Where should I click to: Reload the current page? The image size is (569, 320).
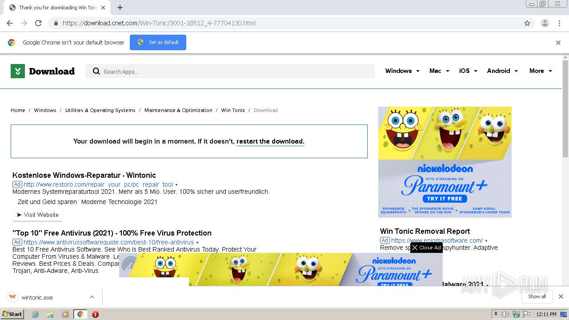pyautogui.click(x=38, y=23)
